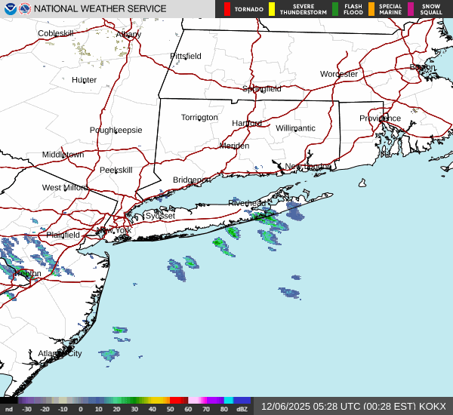Click the Hartford city label on map
453x415 pixels.
coord(246,123)
